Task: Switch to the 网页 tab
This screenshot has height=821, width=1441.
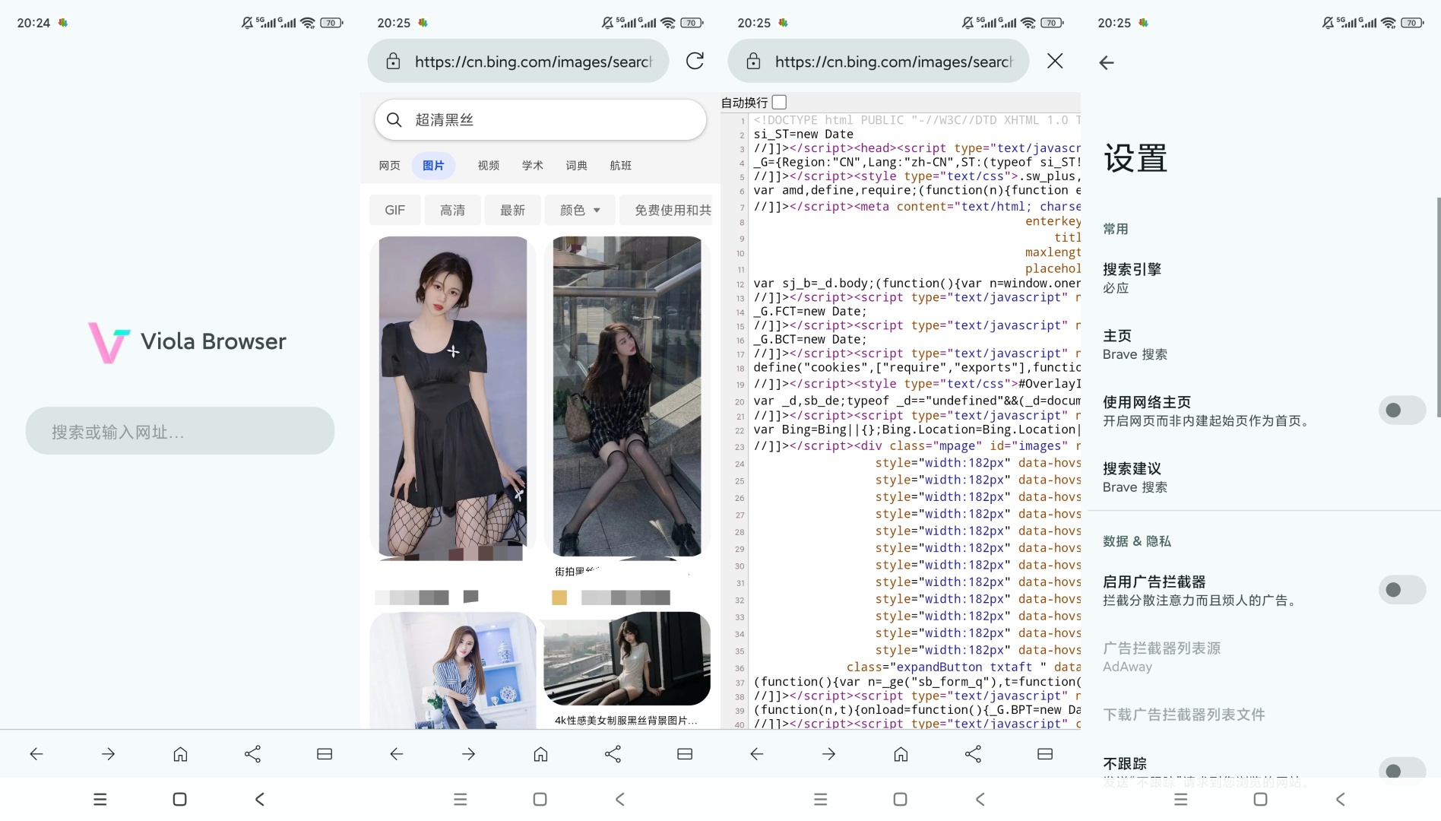Action: [390, 166]
